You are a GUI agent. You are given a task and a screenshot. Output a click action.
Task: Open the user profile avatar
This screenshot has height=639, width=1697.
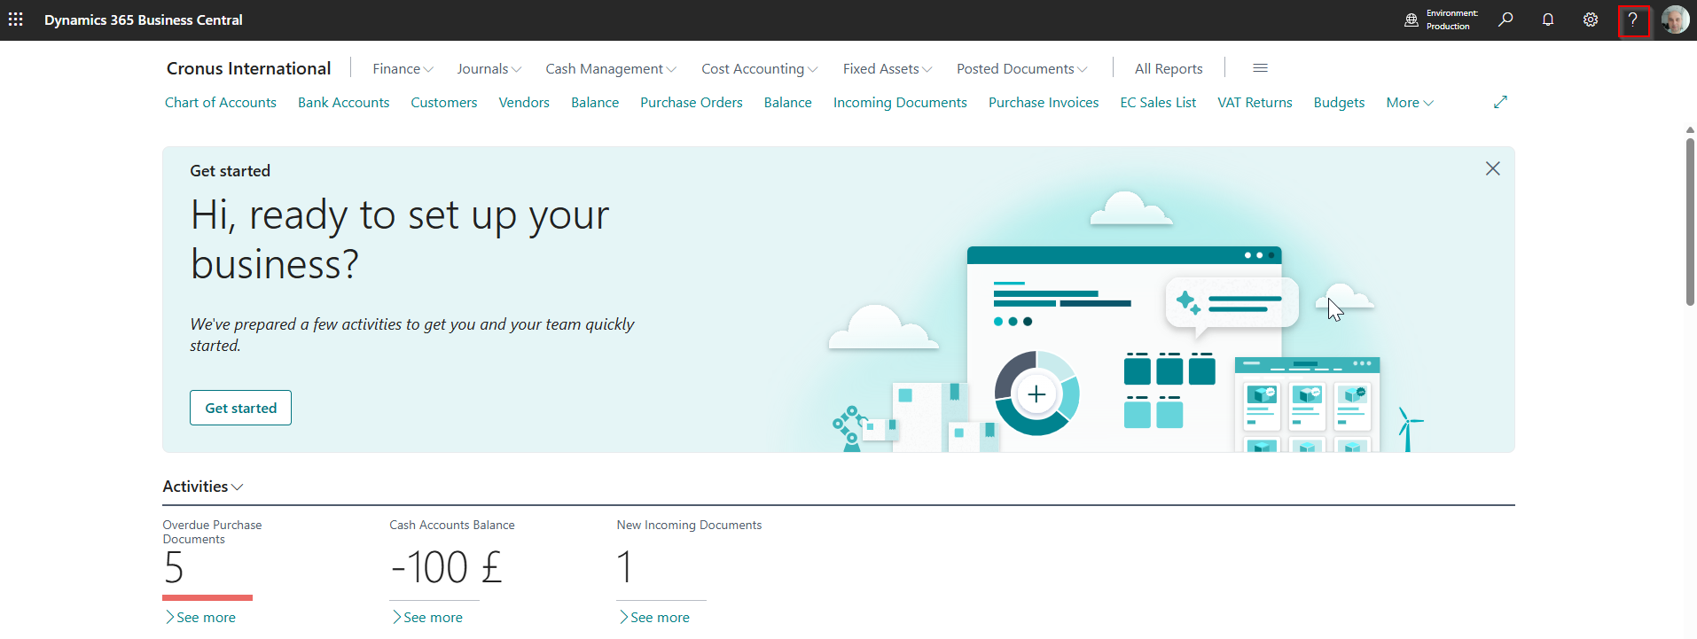[x=1675, y=19]
